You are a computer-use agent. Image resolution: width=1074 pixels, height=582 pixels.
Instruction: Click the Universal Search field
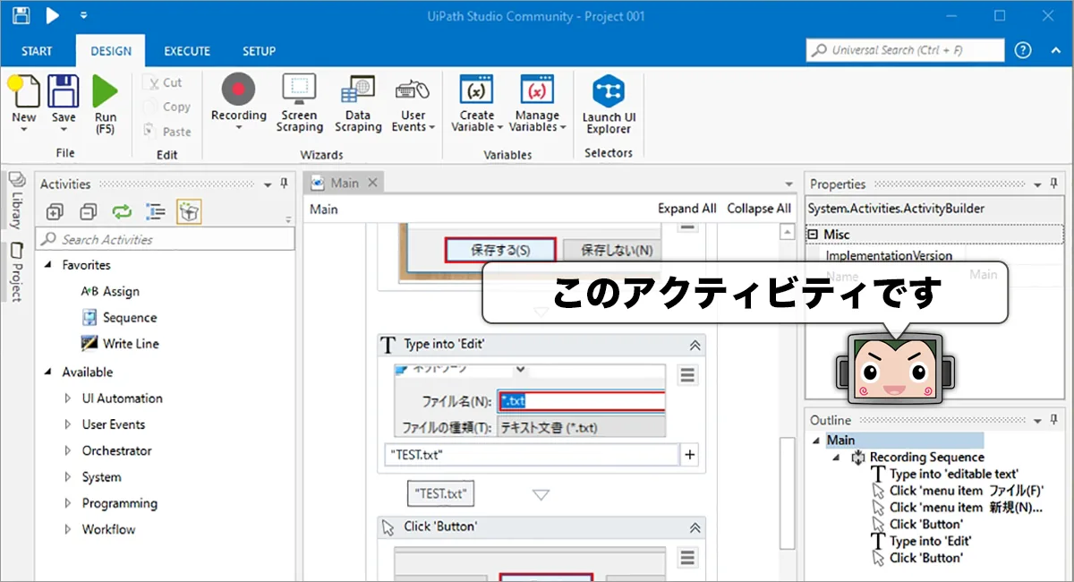pyautogui.click(x=905, y=50)
